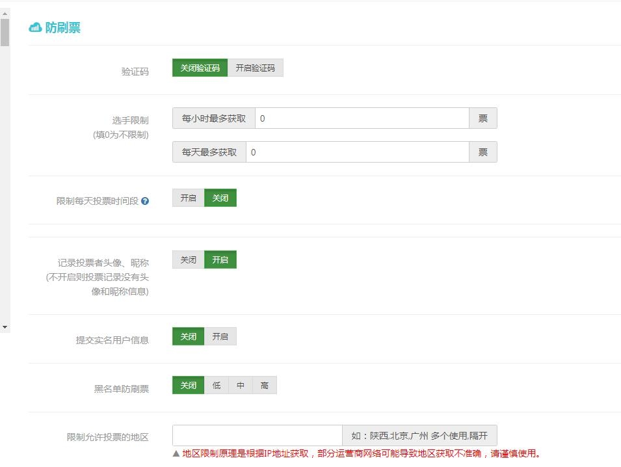Turn off 记录投票者头像、昵称 with 关闭
This screenshot has width=621, height=467.
click(188, 260)
